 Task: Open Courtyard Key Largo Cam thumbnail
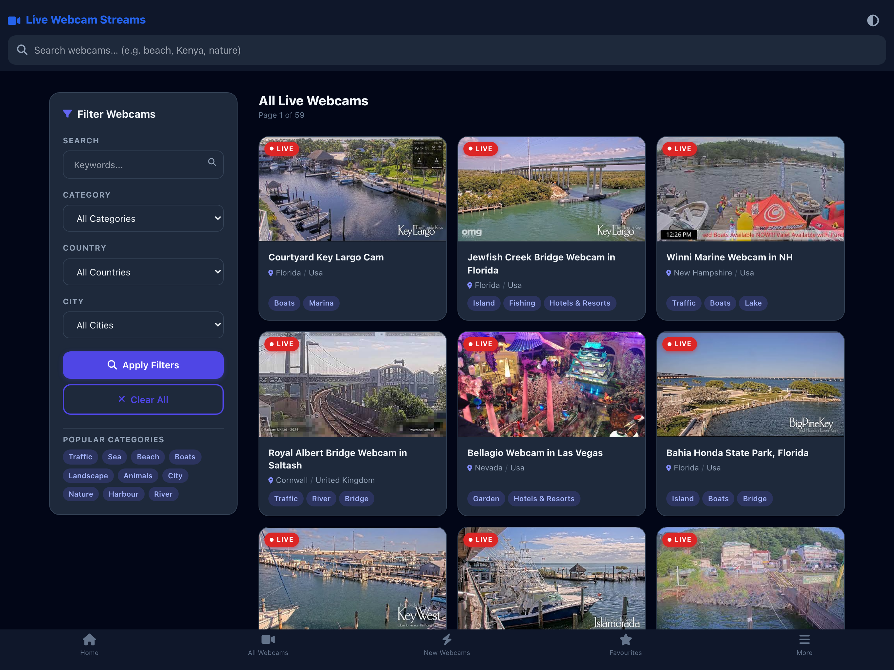352,189
